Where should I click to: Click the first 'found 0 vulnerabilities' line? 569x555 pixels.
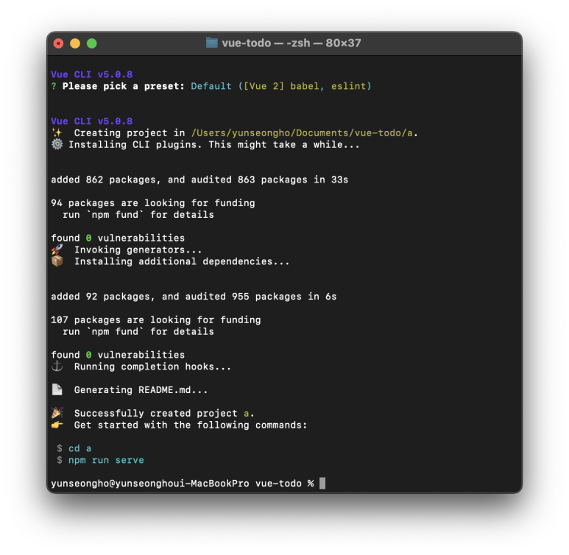coord(118,238)
